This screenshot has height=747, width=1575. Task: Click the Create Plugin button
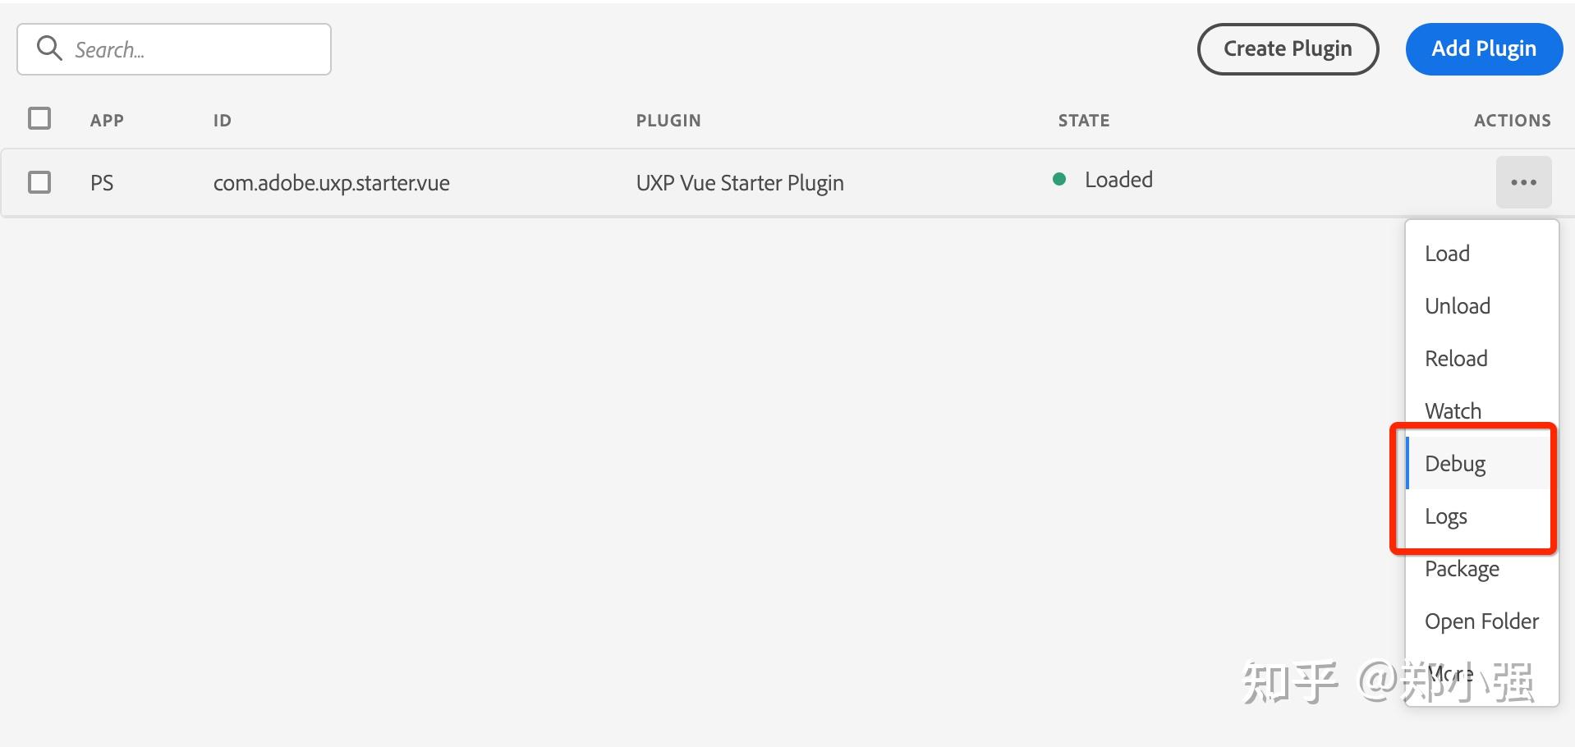(1287, 48)
